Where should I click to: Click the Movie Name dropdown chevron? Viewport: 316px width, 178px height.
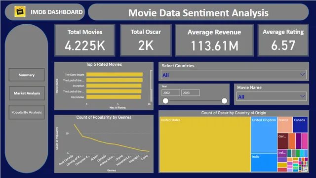click(x=303, y=96)
